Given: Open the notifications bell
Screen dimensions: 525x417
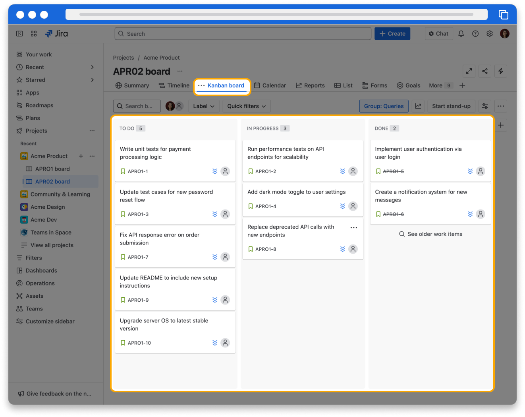Looking at the screenshot, I should pyautogui.click(x=461, y=34).
